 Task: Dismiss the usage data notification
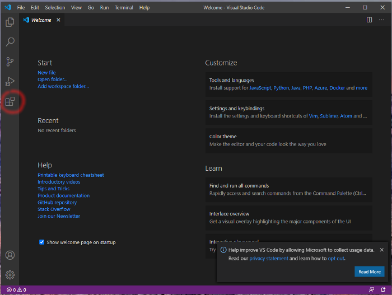[x=382, y=250]
